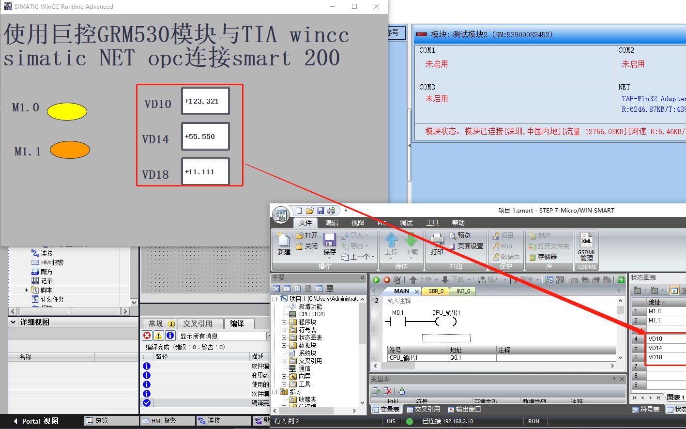Expand the 符号表 tree node
Viewport: 686px width, 429px height.
pyautogui.click(x=284, y=330)
